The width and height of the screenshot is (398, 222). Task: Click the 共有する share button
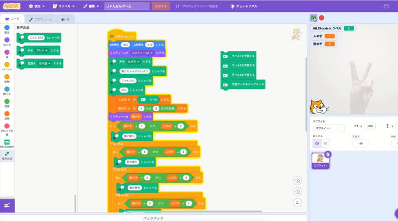pyautogui.click(x=161, y=6)
